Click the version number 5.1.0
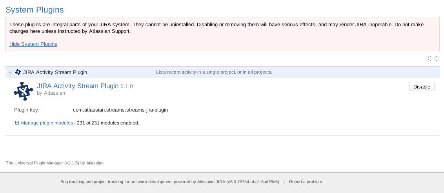Screen dimensions: 444x193 click(x=127, y=87)
